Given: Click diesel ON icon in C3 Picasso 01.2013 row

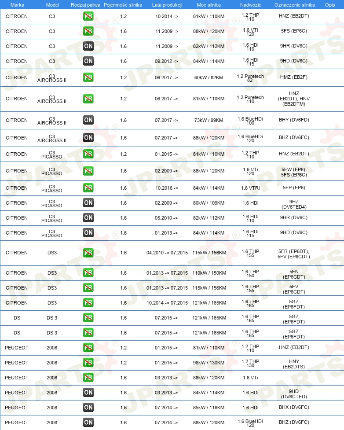Looking at the screenshot, I should (x=88, y=233).
